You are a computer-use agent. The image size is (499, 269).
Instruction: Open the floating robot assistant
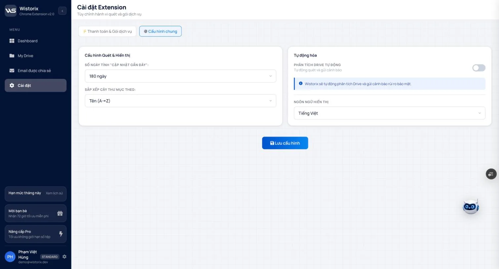471,207
